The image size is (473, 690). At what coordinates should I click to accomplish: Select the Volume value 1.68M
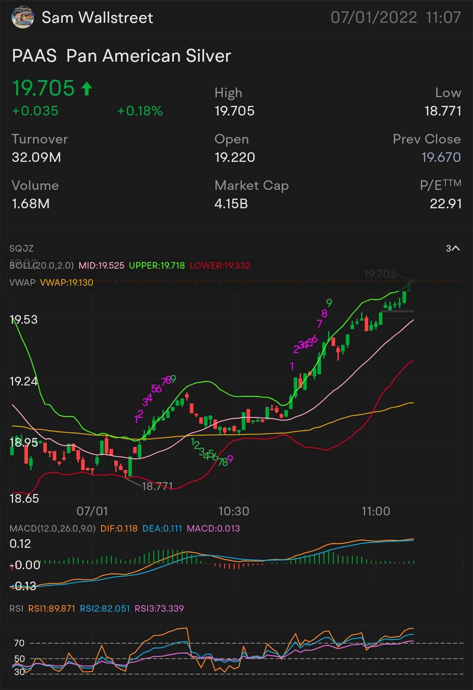(31, 203)
